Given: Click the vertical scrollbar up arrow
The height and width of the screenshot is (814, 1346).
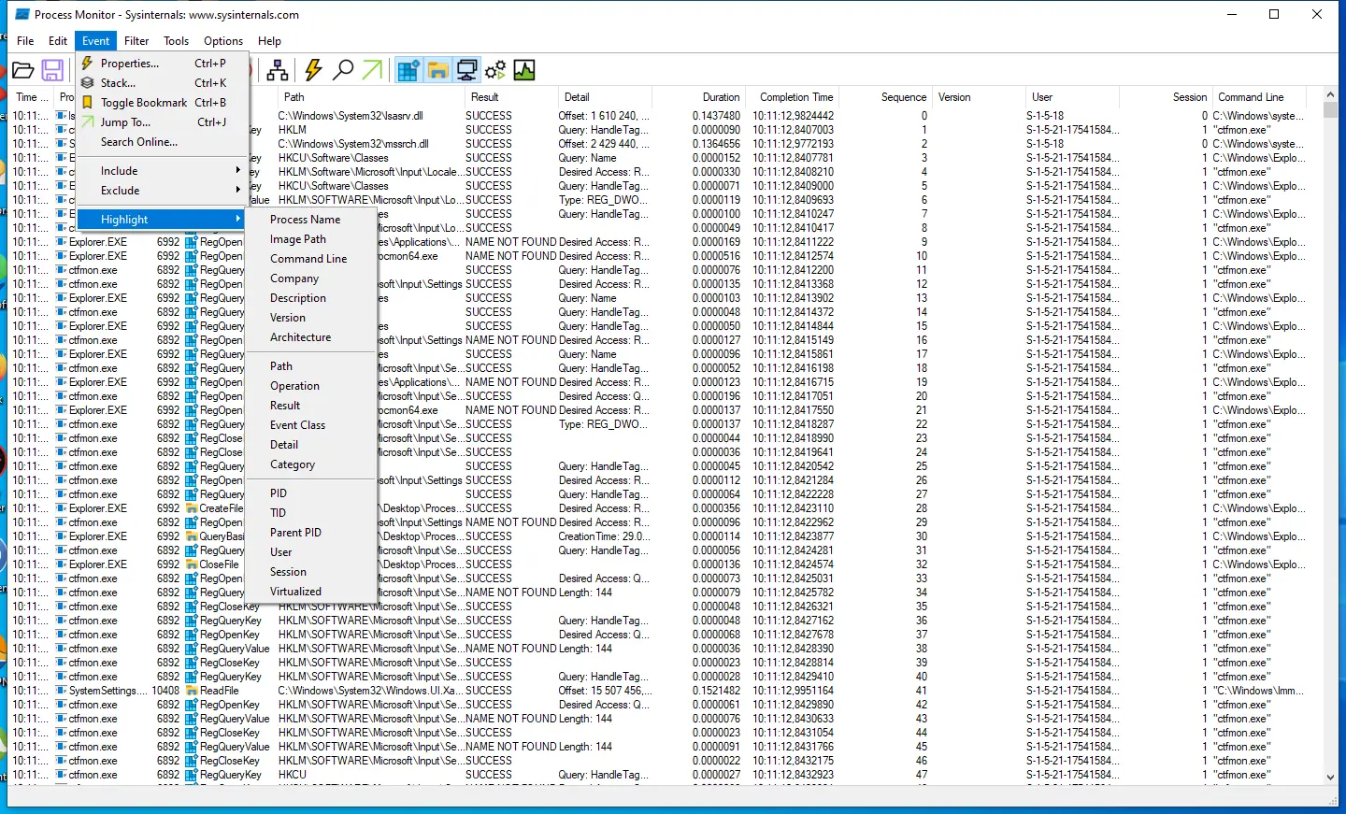Looking at the screenshot, I should click(1330, 94).
